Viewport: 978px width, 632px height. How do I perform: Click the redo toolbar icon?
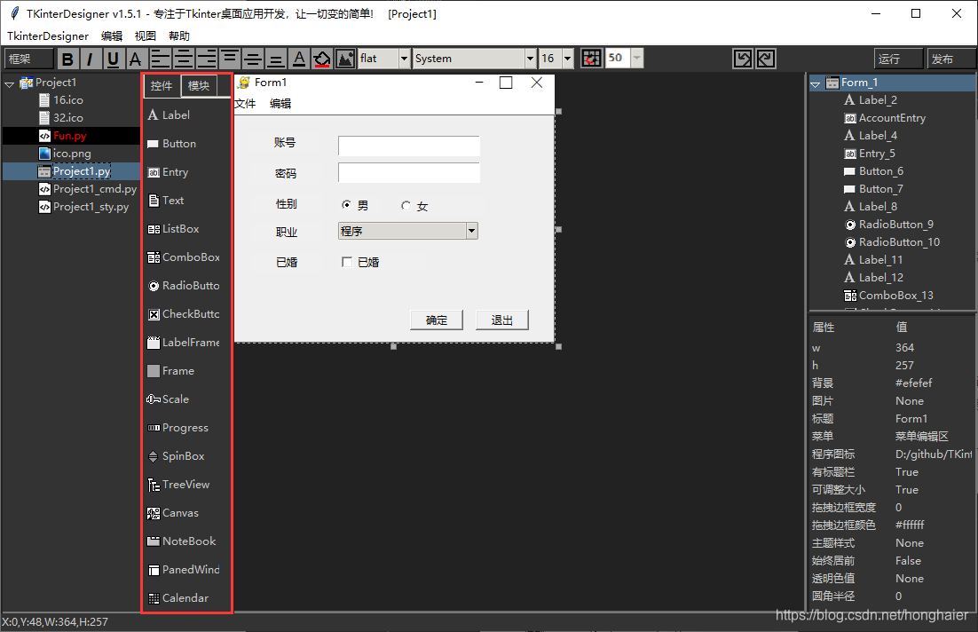765,59
